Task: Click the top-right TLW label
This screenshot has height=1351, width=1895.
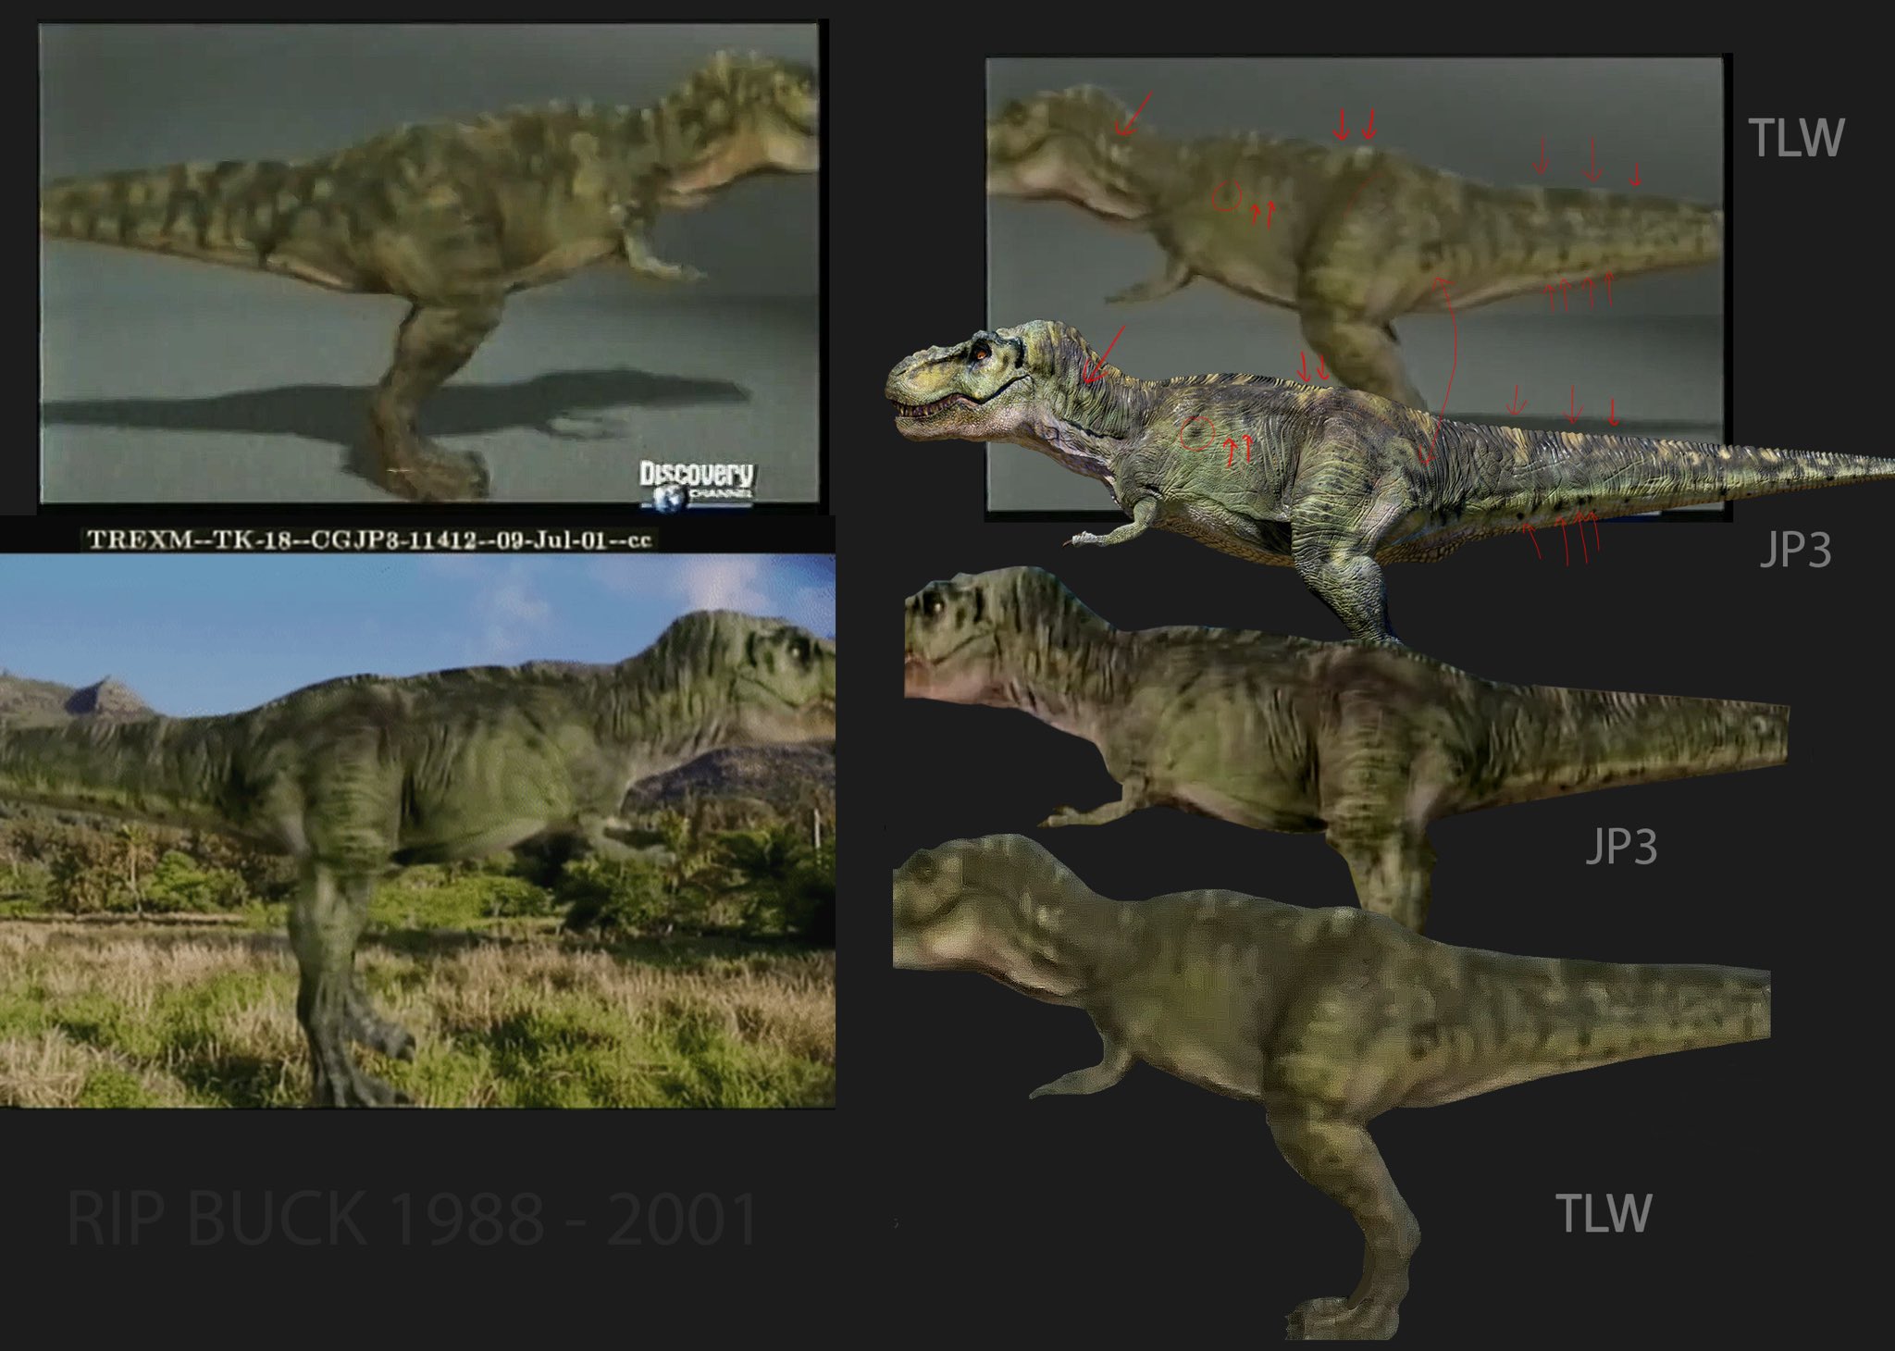Action: pyautogui.click(x=1796, y=138)
